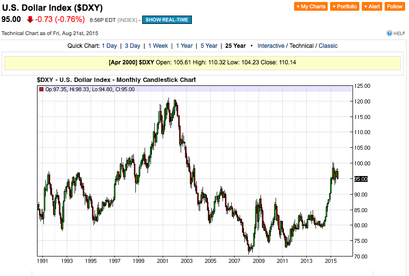Click the 120.00 price axis label
Viewport: 409px width, 276px height.
tap(362, 101)
